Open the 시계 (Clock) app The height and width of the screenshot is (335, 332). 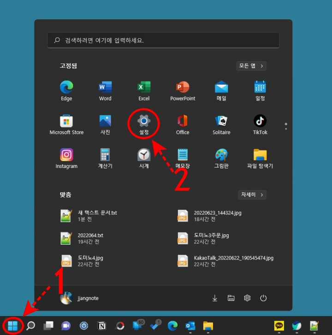point(144,158)
